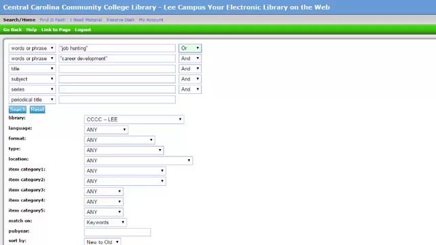Click the Logout link
This screenshot has width=436, height=245.
point(83,30)
